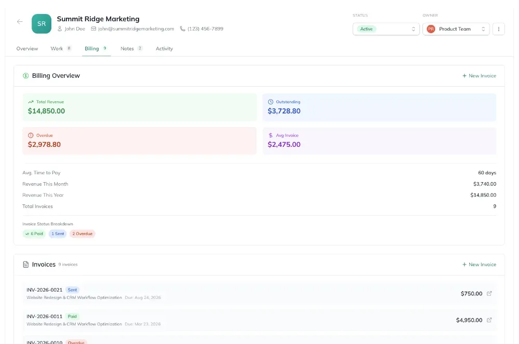The image size is (519, 344).
Task: Click the document icon beside Invoices heading
Action: [26, 264]
